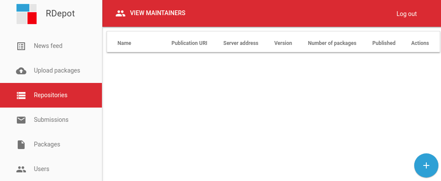Viewport: 441px width, 181px height.
Task: Click the Actions column header
Action: pos(420,43)
